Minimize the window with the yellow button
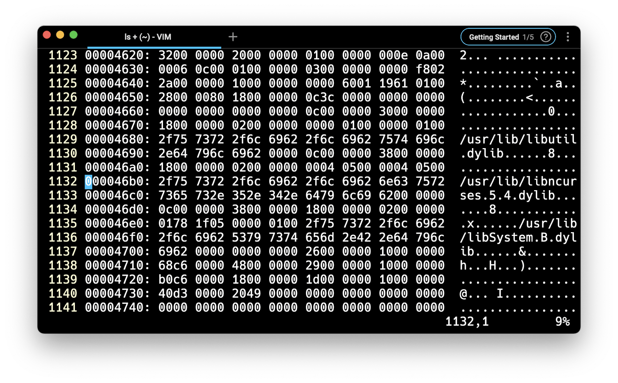 [60, 35]
